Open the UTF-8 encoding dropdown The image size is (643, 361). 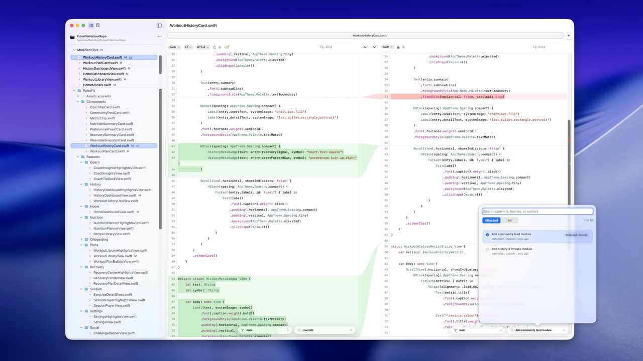point(203,47)
